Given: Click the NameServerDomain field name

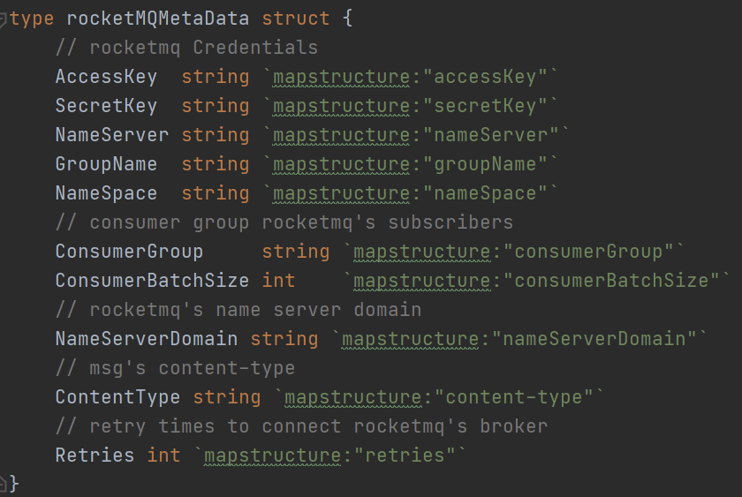Looking at the screenshot, I should 146,339.
